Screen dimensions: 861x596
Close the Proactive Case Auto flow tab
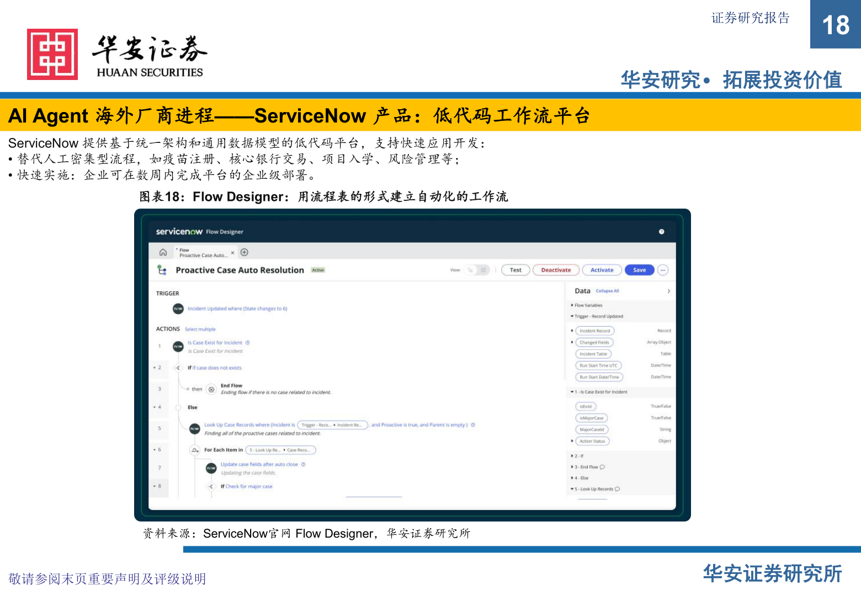coord(232,253)
